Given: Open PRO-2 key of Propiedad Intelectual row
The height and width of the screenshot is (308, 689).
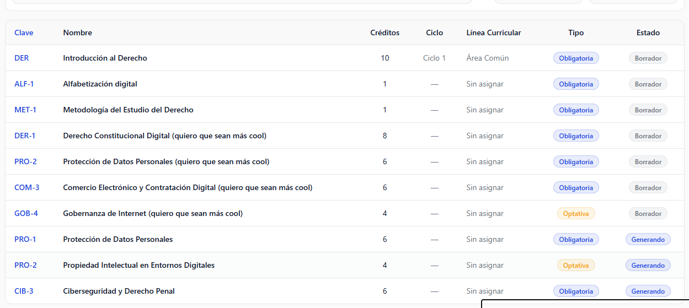Looking at the screenshot, I should pos(25,265).
